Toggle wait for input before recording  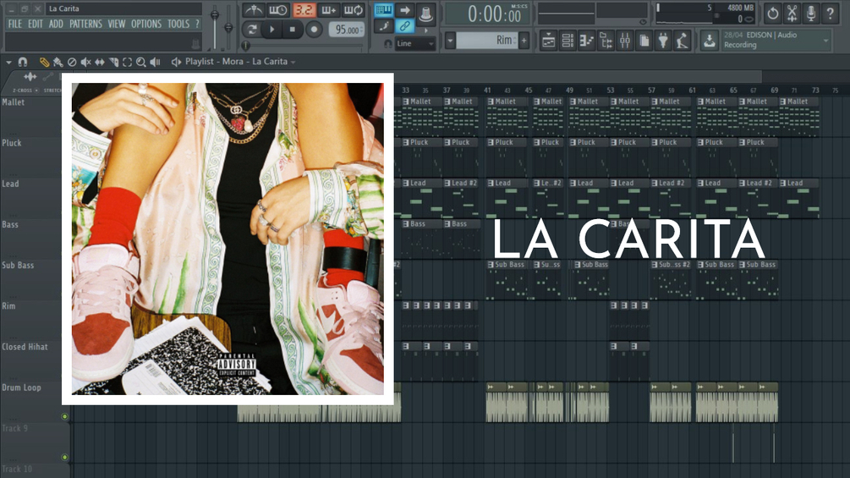pyautogui.click(x=278, y=10)
